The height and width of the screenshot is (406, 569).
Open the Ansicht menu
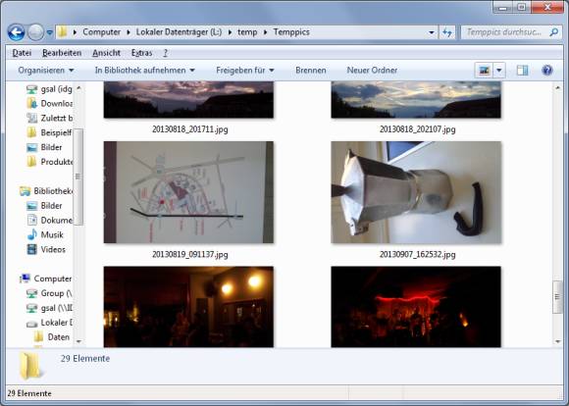tap(106, 53)
